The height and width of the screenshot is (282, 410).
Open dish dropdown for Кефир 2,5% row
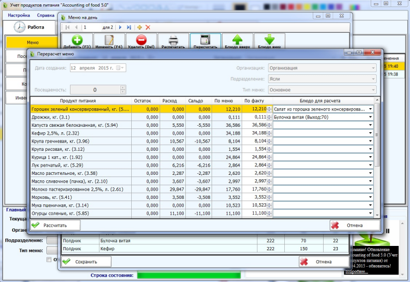(x=371, y=133)
